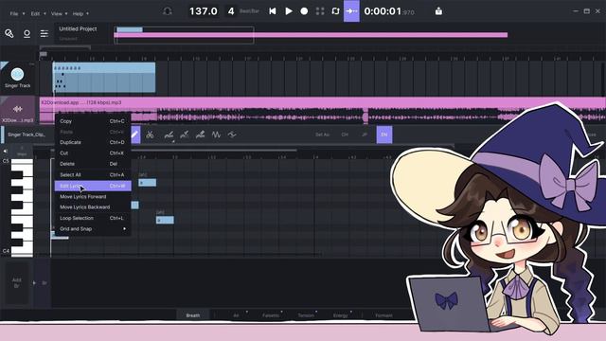This screenshot has height=341, width=606.
Task: Select the third pitch pen tool
Action: point(200,135)
